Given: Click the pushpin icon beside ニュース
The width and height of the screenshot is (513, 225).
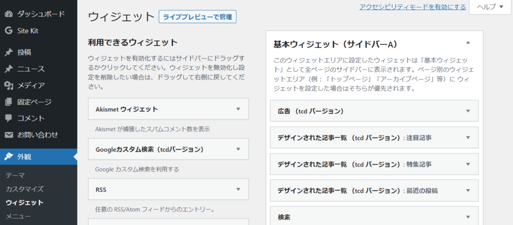Looking at the screenshot, I should coord(9,69).
